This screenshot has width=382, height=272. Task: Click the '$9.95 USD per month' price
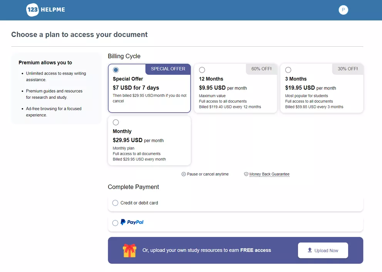[223, 88]
